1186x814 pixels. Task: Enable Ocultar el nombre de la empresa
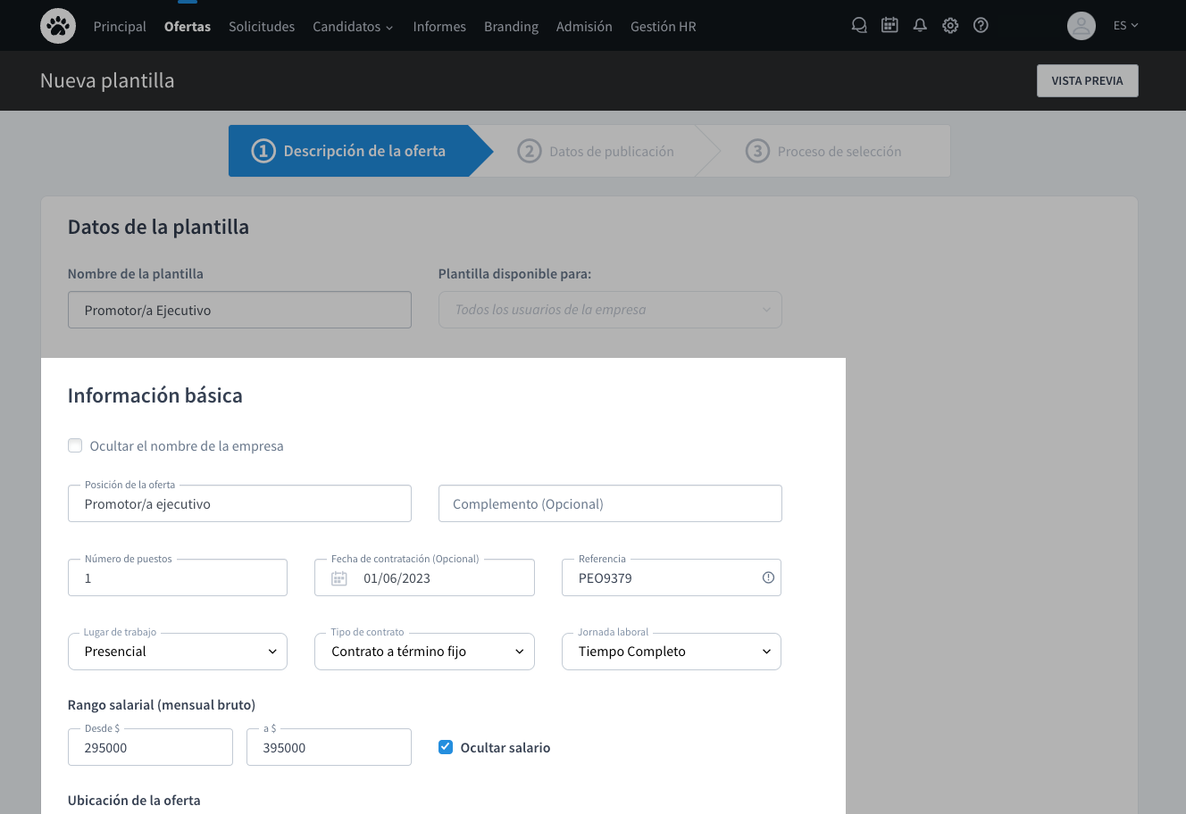[75, 444]
